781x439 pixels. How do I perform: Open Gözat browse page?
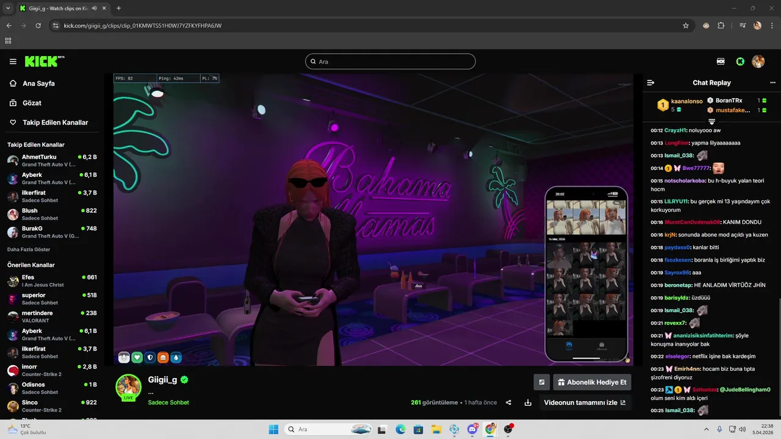point(32,103)
